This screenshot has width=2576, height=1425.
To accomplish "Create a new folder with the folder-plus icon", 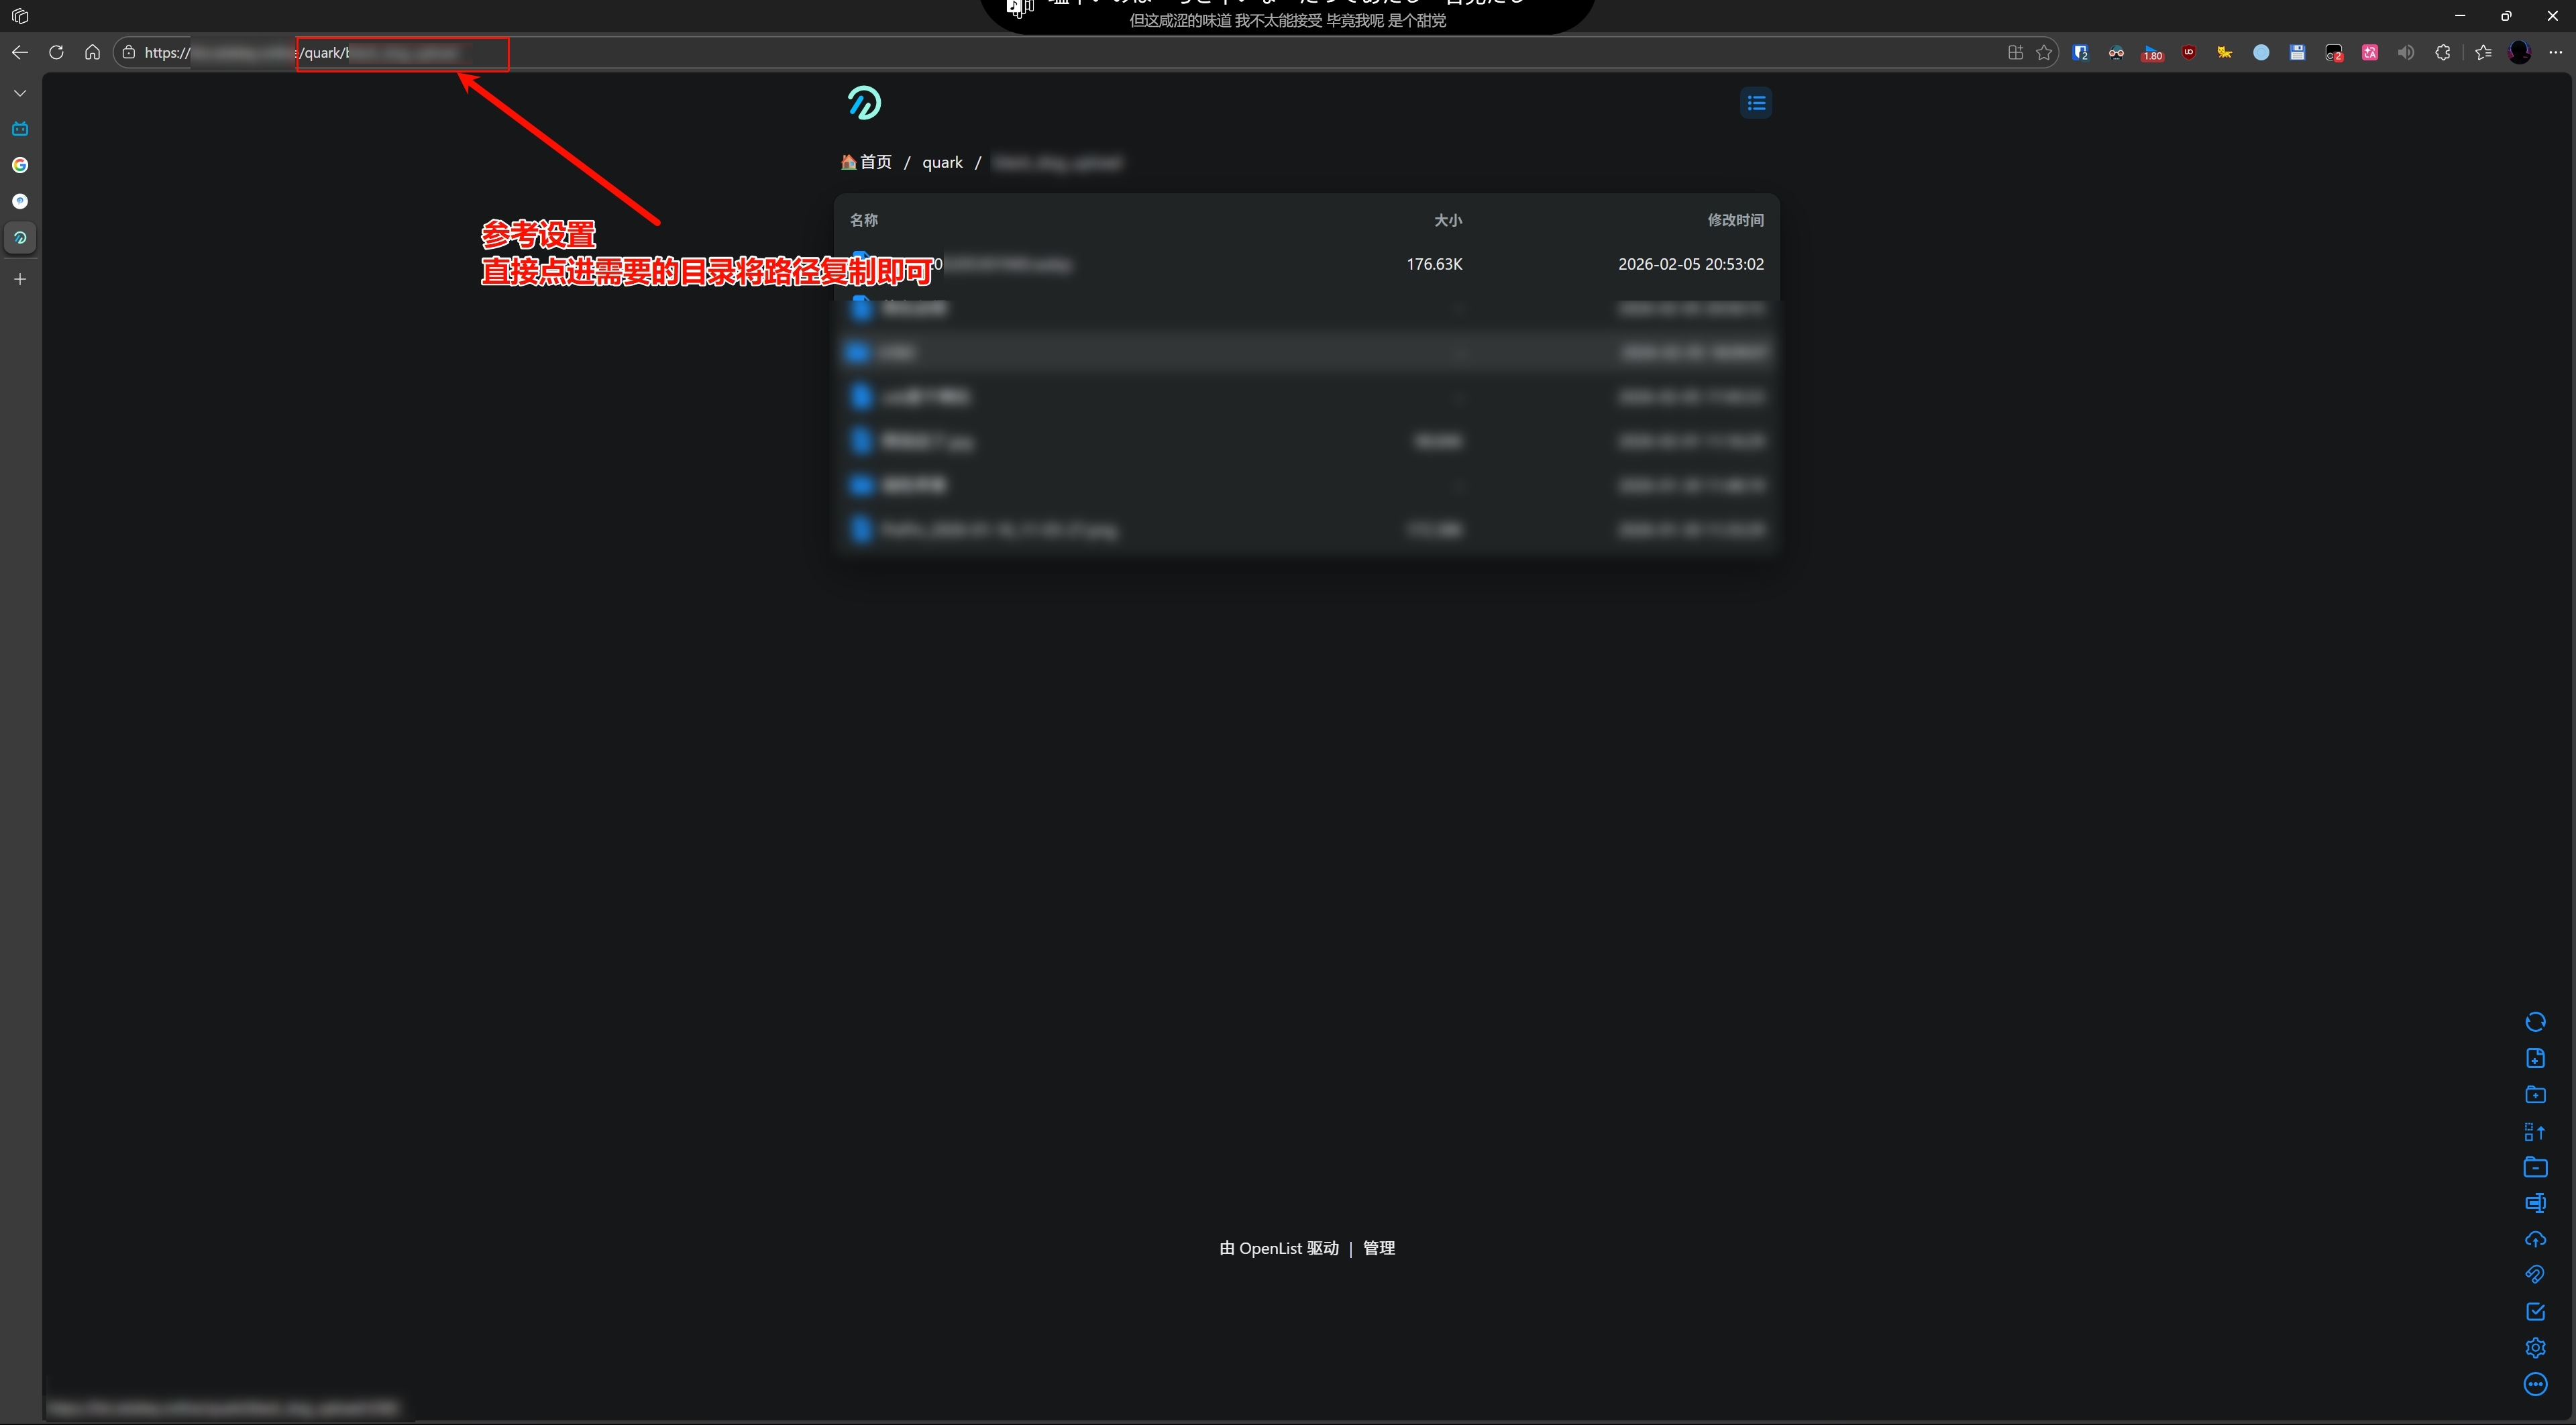I will coord(2535,1095).
